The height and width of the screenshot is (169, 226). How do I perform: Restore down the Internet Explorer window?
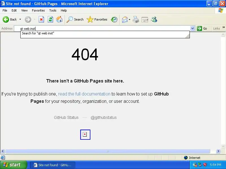(x=216, y=4)
